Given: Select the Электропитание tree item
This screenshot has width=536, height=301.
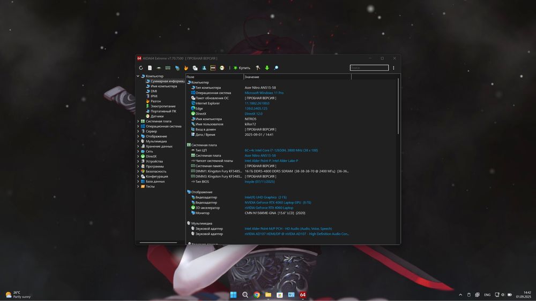Looking at the screenshot, I should (x=161, y=106).
